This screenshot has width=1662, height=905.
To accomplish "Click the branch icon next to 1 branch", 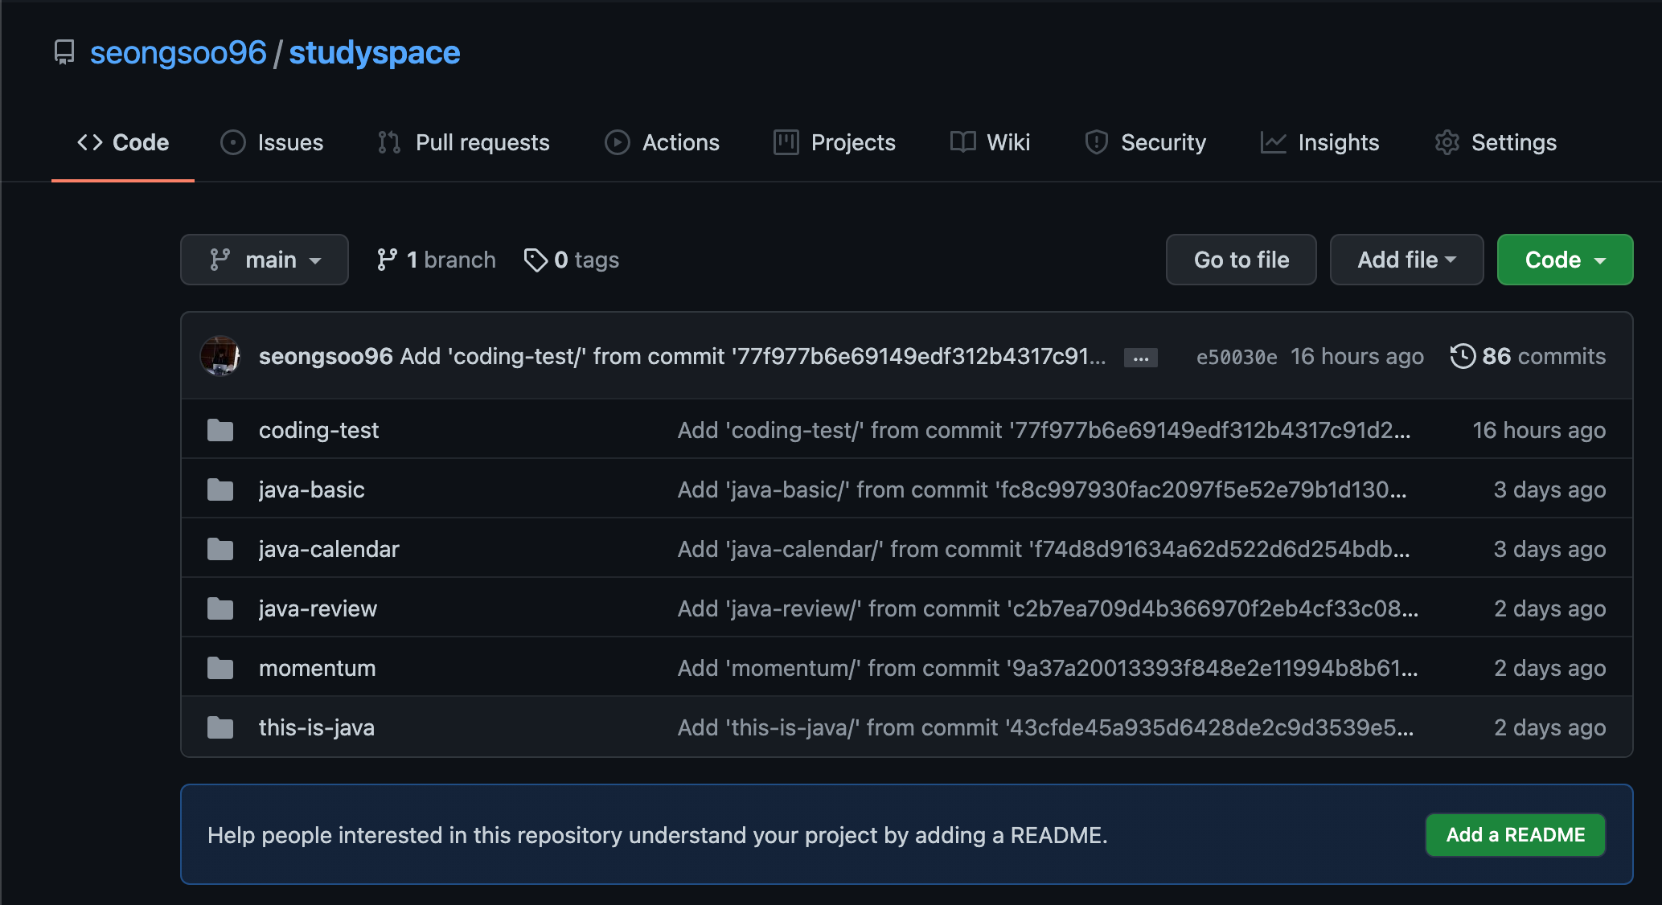I will pos(387,260).
